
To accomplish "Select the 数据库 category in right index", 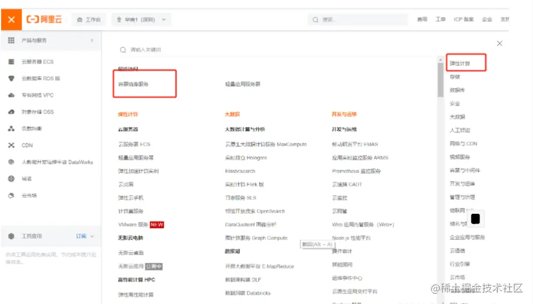I will click(457, 90).
